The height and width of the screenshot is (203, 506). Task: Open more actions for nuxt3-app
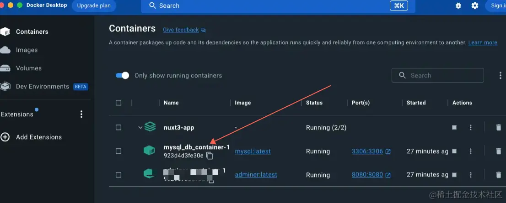point(470,127)
